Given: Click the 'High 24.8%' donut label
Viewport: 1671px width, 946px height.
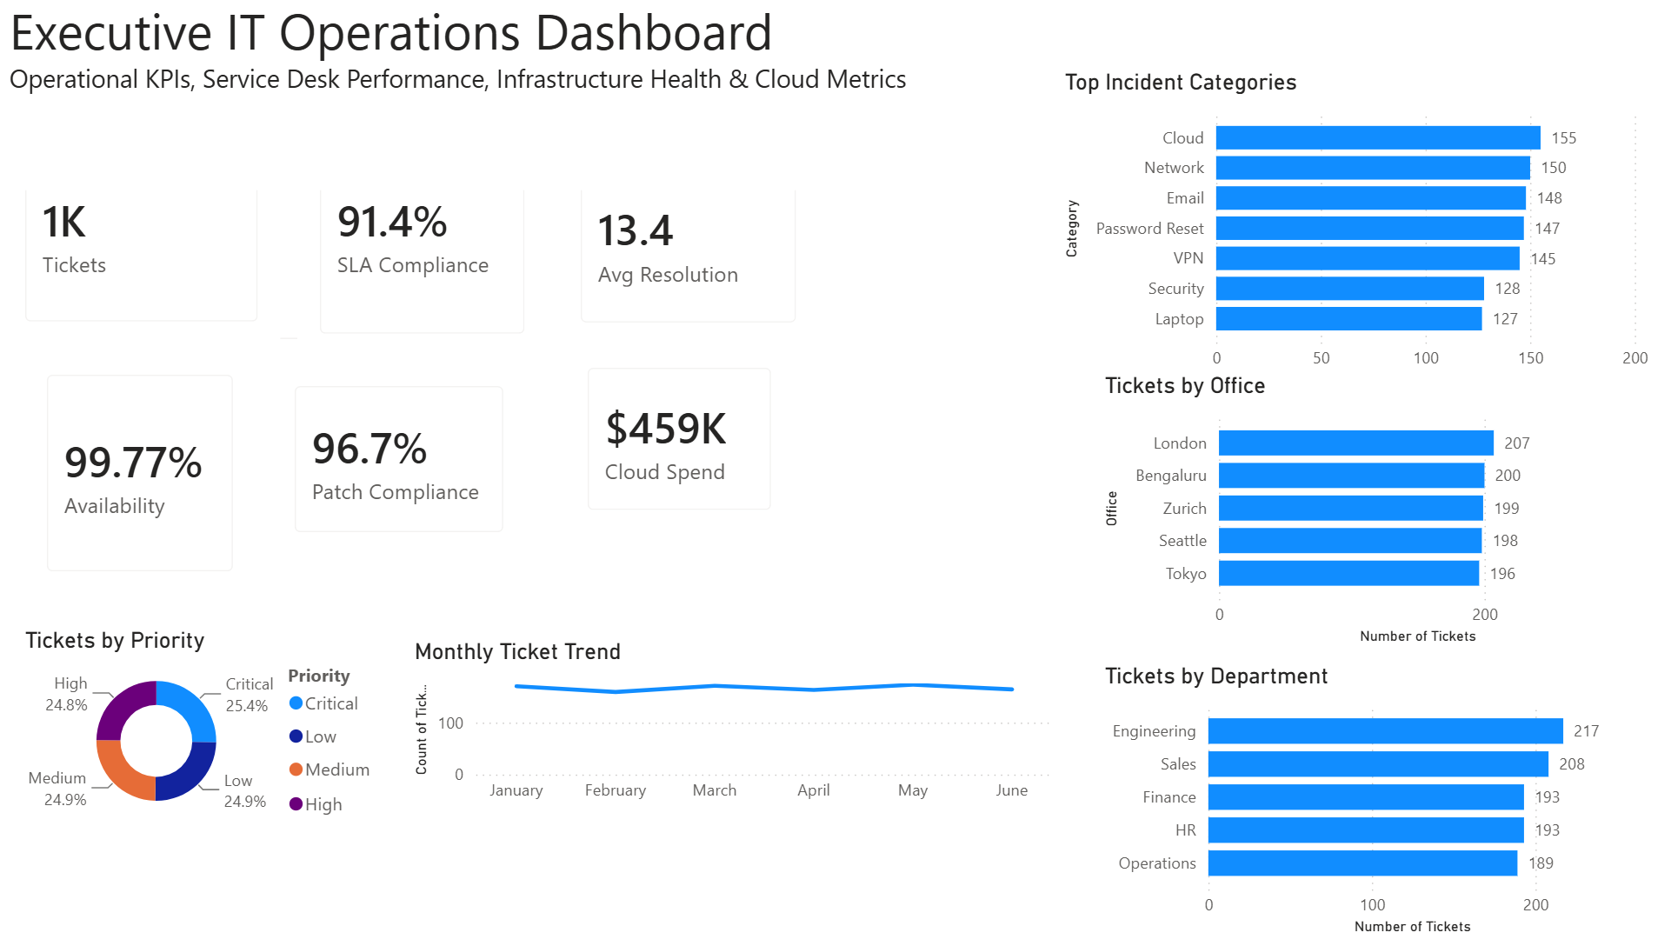Looking at the screenshot, I should [67, 694].
